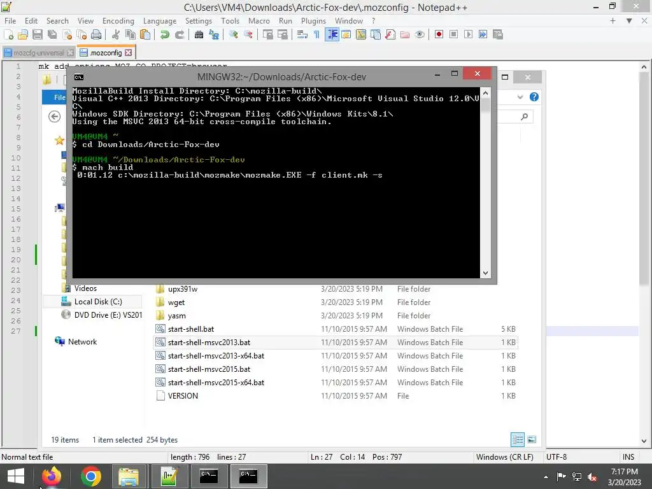Toggle synchronize vertical scrolling icon
Viewport: 652px width, 489px height.
267,34
